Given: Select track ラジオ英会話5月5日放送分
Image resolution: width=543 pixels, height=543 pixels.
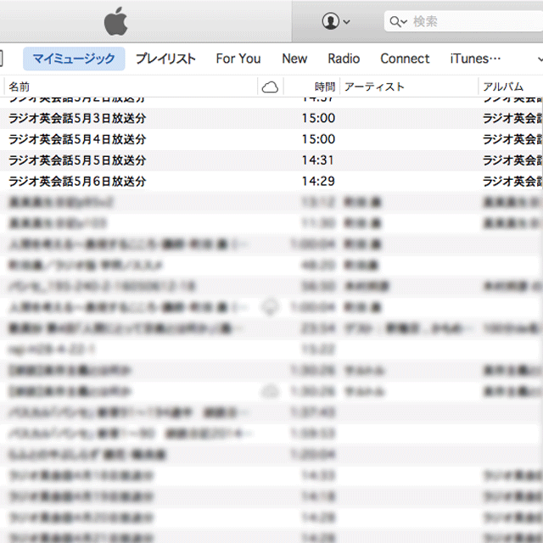Looking at the screenshot, I should (x=77, y=160).
